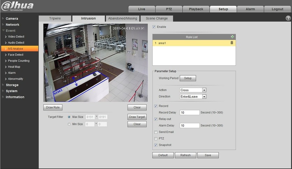The height and width of the screenshot is (169, 292).
Task: Click the add rule plus icon
Action: pyautogui.click(x=232, y=37)
